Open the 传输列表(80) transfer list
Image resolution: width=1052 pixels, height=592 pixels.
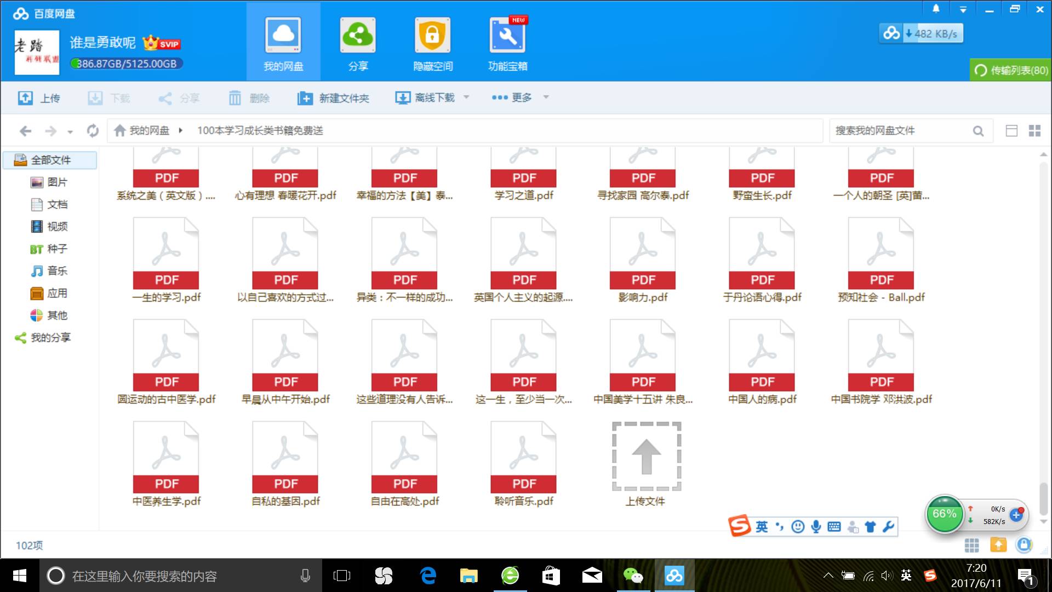pyautogui.click(x=1011, y=70)
